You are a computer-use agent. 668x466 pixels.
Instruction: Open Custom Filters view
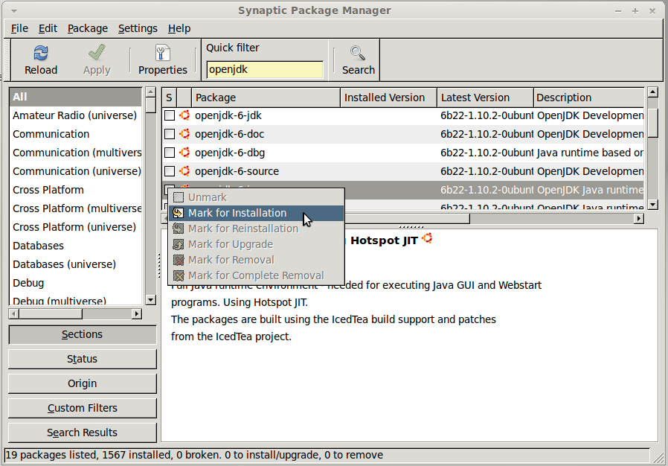pyautogui.click(x=83, y=408)
